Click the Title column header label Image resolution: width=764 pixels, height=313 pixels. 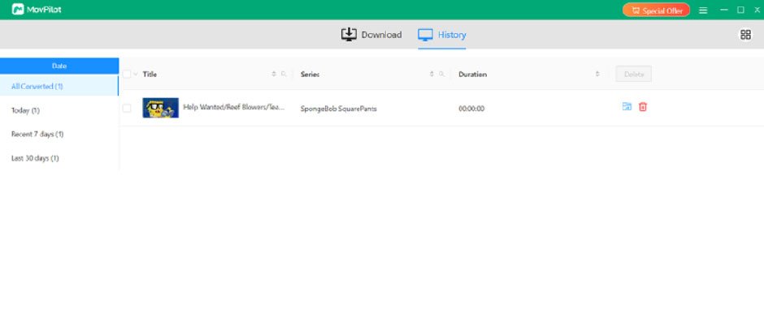point(150,75)
